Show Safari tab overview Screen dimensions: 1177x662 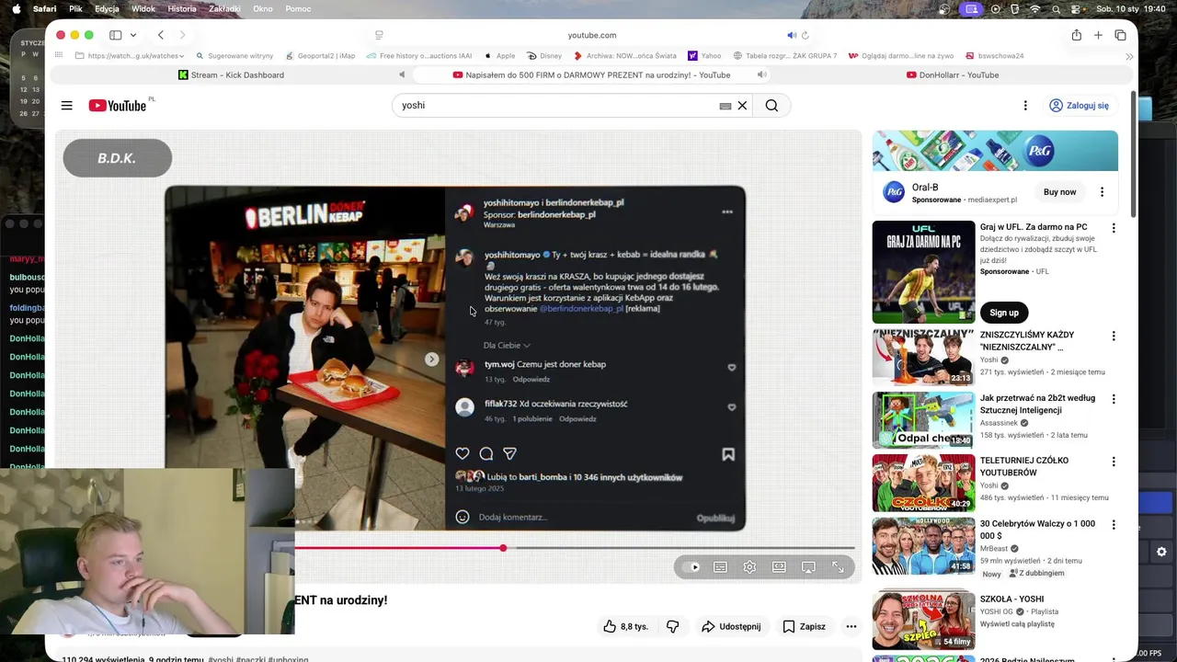(x=1120, y=35)
